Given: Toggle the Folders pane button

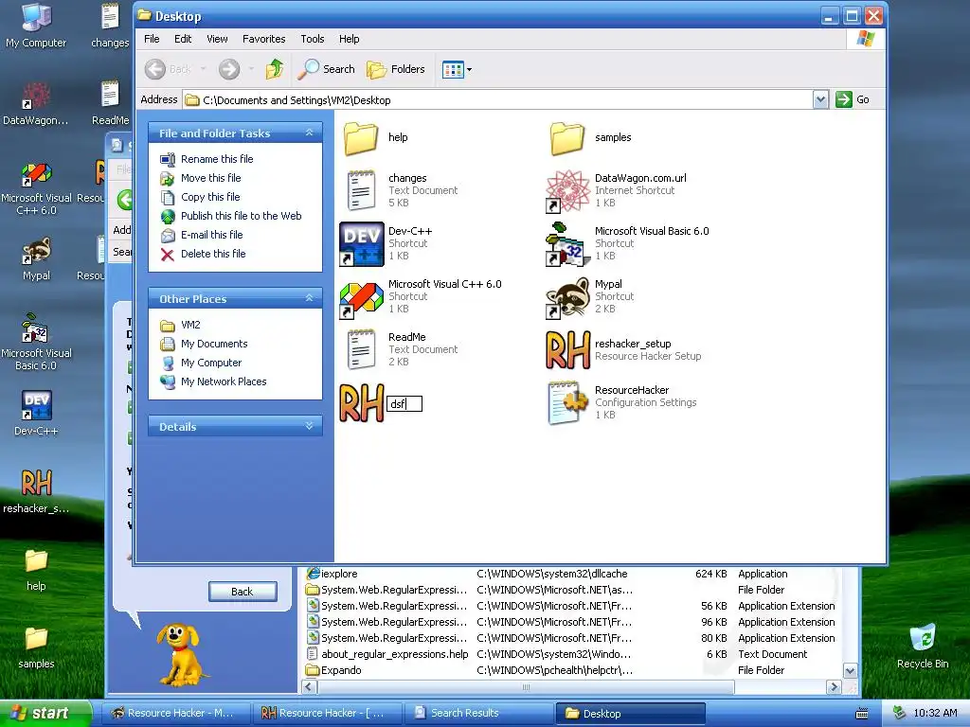Looking at the screenshot, I should coord(395,69).
